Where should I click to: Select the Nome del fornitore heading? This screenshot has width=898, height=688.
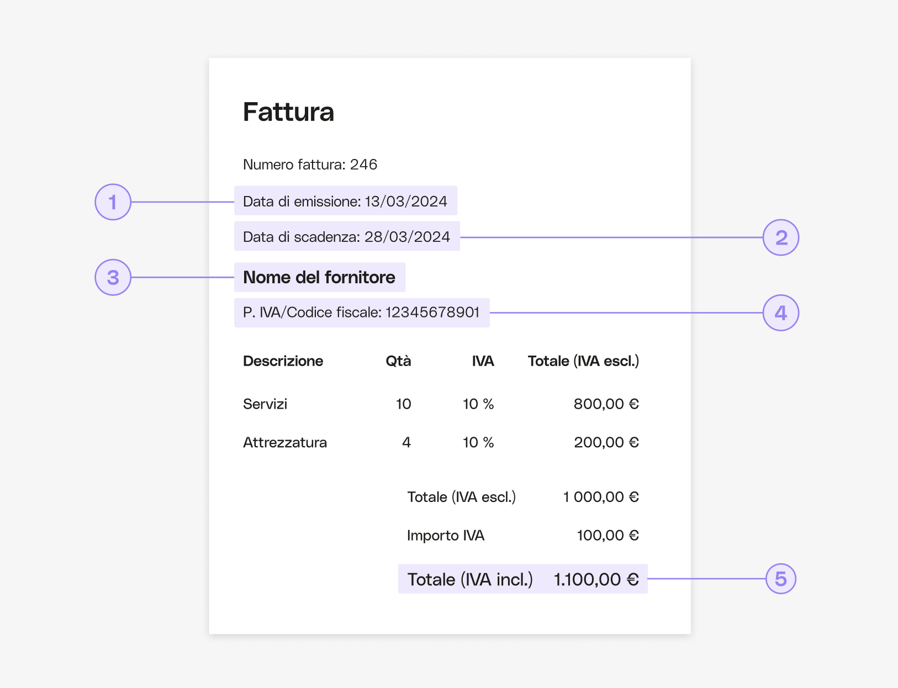pyautogui.click(x=320, y=277)
